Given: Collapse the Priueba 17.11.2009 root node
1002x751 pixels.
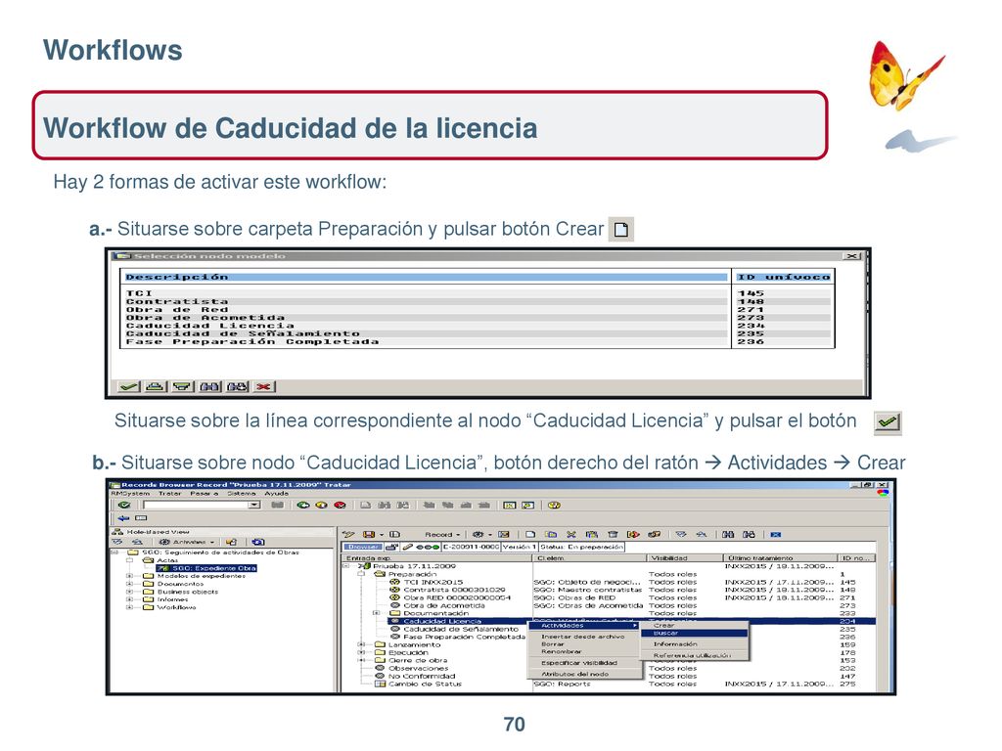Looking at the screenshot, I should (x=346, y=566).
